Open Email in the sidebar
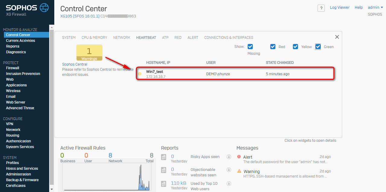The image size is (386, 192). pos(11,97)
